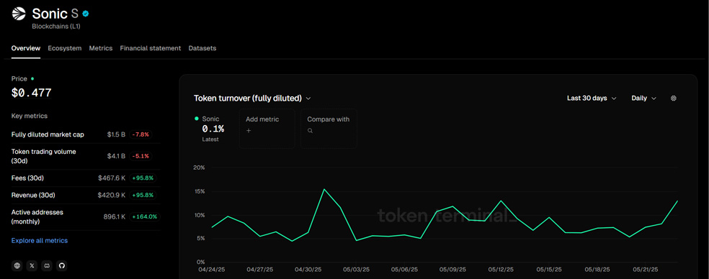Click the 05/12/25 x-axis date label
Image resolution: width=709 pixels, height=279 pixels.
click(501, 270)
